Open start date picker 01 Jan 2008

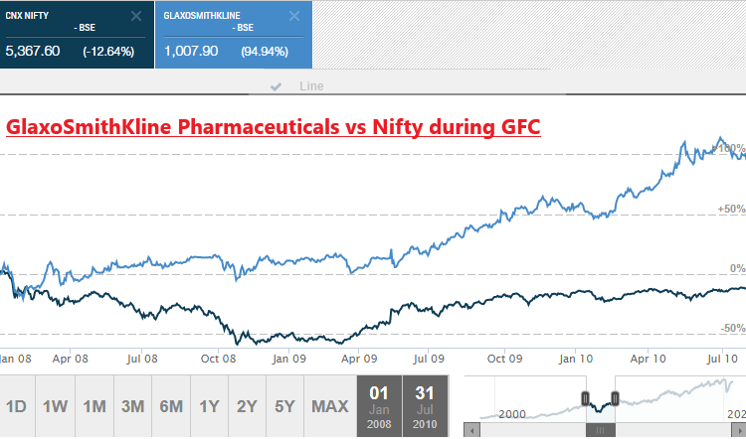379,406
